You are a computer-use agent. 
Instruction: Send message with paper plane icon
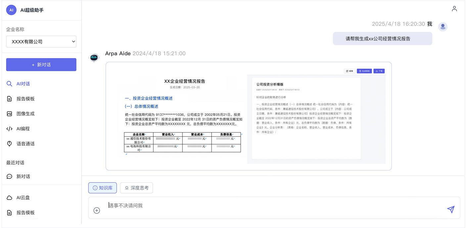point(451,209)
